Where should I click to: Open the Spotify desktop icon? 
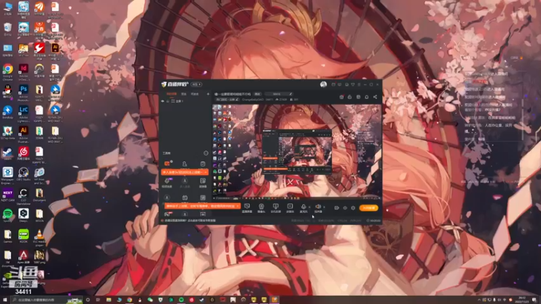tap(7, 216)
